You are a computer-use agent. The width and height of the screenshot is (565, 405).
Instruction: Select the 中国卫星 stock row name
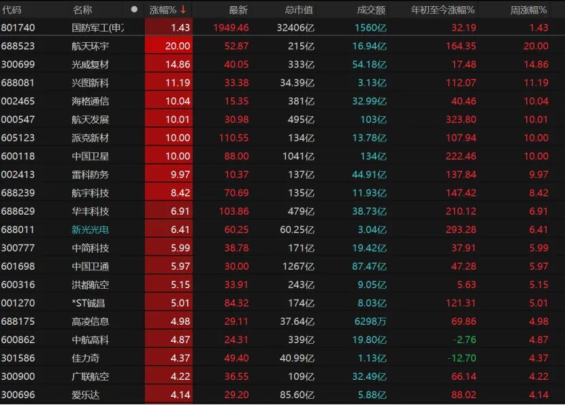click(90, 156)
